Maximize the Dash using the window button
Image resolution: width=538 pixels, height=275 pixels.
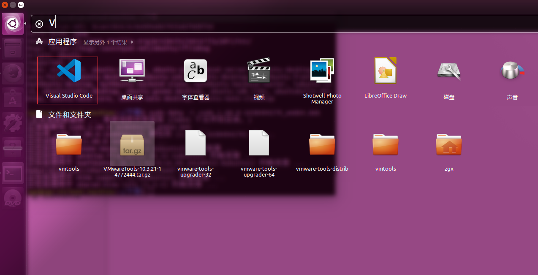coord(21,5)
